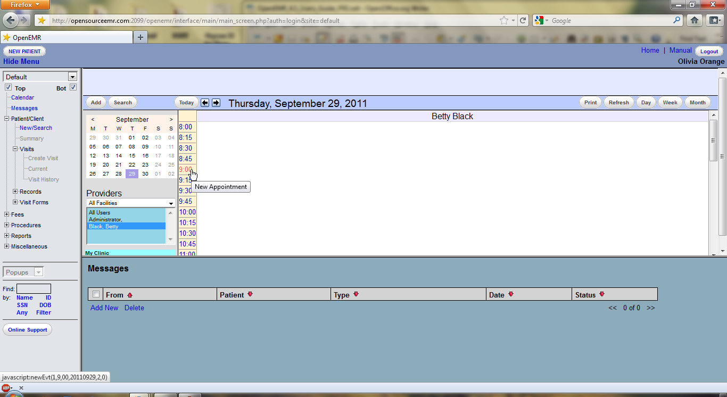This screenshot has width=727, height=397.
Task: Sort messages by Date arrow icon
Action: coord(511,294)
